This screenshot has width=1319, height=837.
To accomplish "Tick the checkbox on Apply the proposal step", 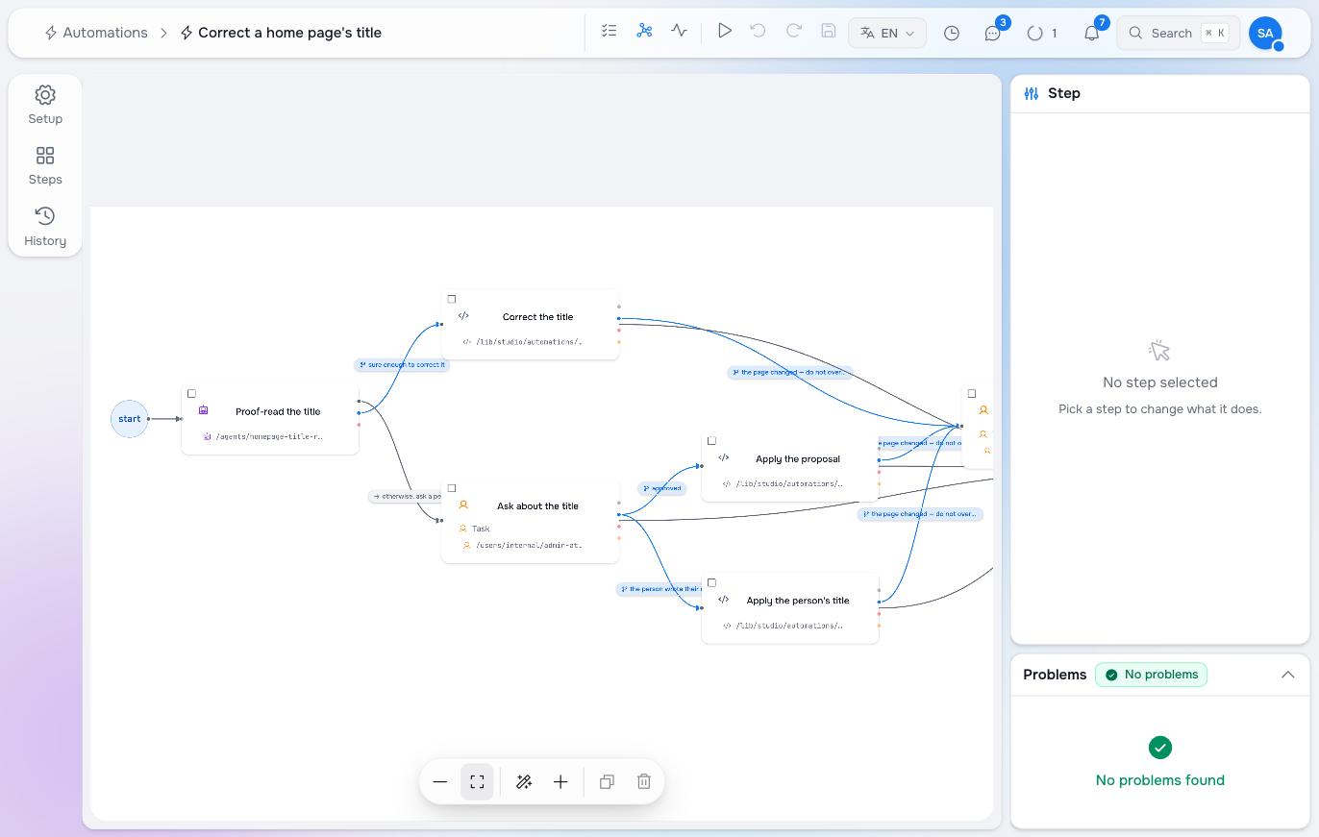I will coord(712,441).
